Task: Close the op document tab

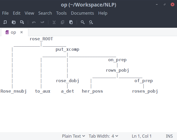Action: pos(22,32)
